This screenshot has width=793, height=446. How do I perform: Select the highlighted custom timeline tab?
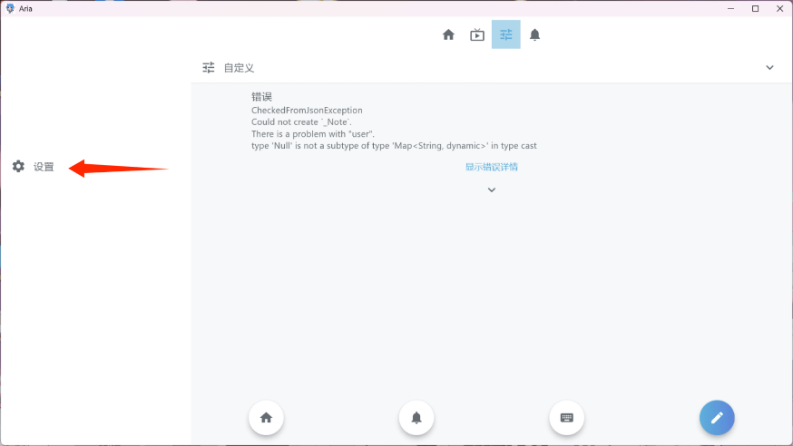click(x=505, y=34)
